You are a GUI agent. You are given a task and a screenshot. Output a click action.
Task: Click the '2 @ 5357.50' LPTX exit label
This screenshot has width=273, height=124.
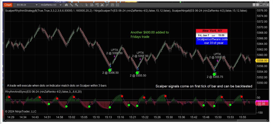[x=140, y=56]
